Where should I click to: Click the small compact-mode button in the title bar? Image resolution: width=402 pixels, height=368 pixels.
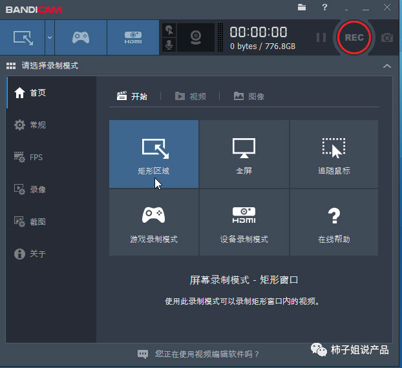point(346,8)
